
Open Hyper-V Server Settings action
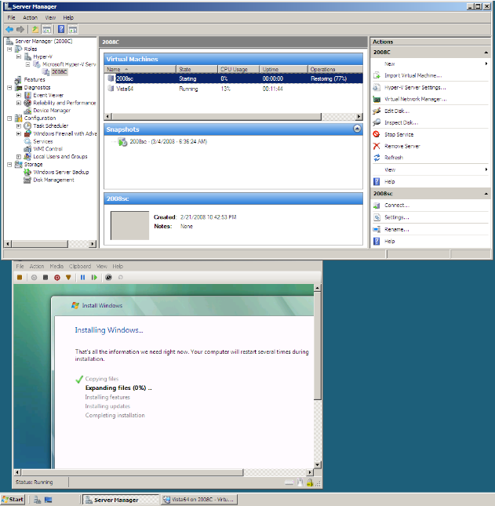pyautogui.click(x=415, y=87)
